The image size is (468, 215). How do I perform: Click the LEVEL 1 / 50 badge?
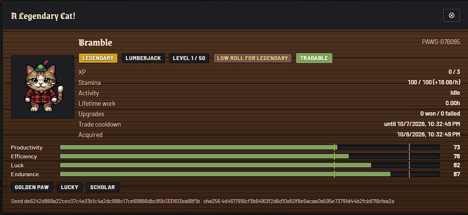[189, 58]
